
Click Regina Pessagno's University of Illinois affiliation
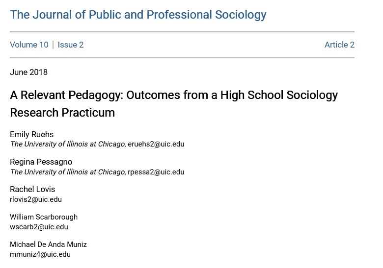click(x=67, y=172)
